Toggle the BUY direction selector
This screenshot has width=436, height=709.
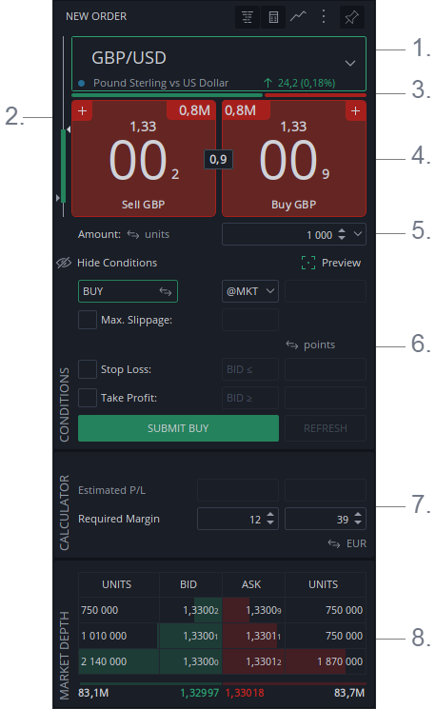pos(128,291)
